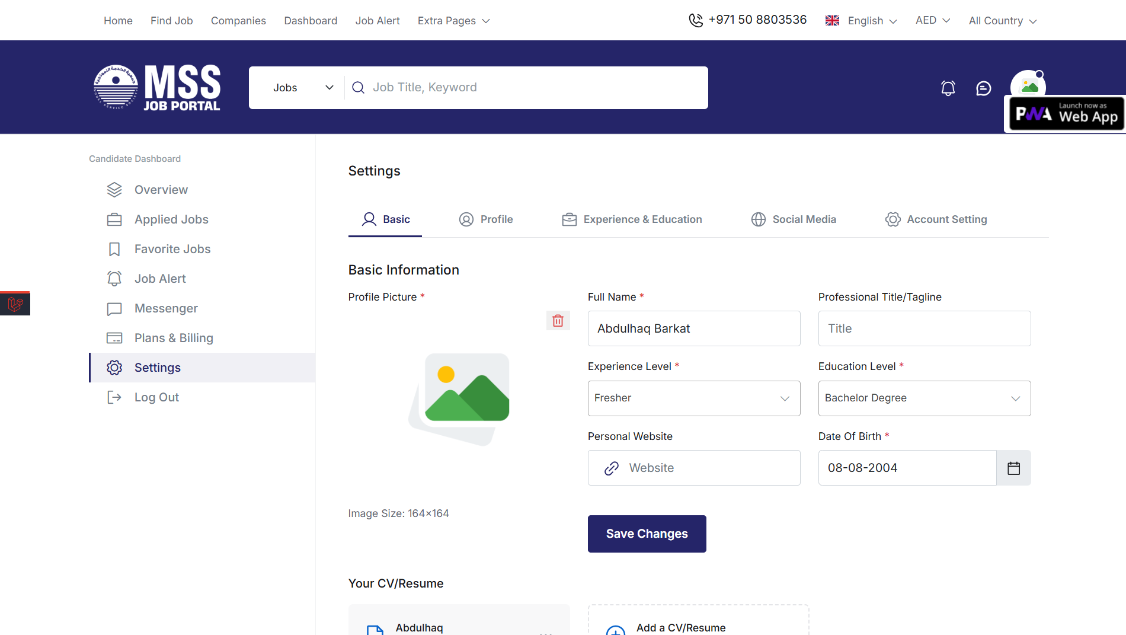Viewport: 1126px width, 635px height.
Task: Expand the Experience Level dropdown
Action: 693,398
